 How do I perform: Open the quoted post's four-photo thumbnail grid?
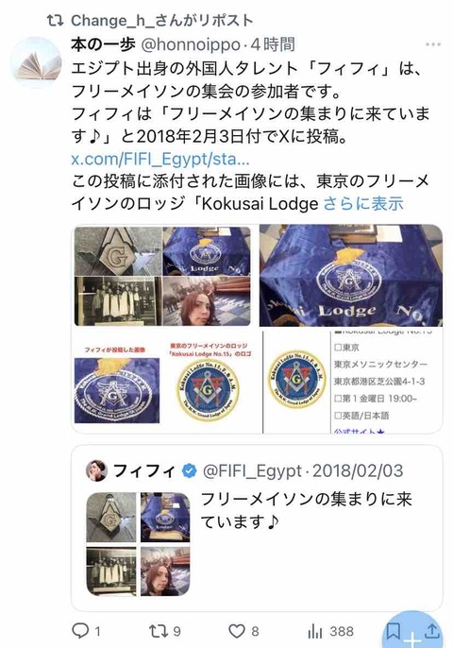pos(138,544)
